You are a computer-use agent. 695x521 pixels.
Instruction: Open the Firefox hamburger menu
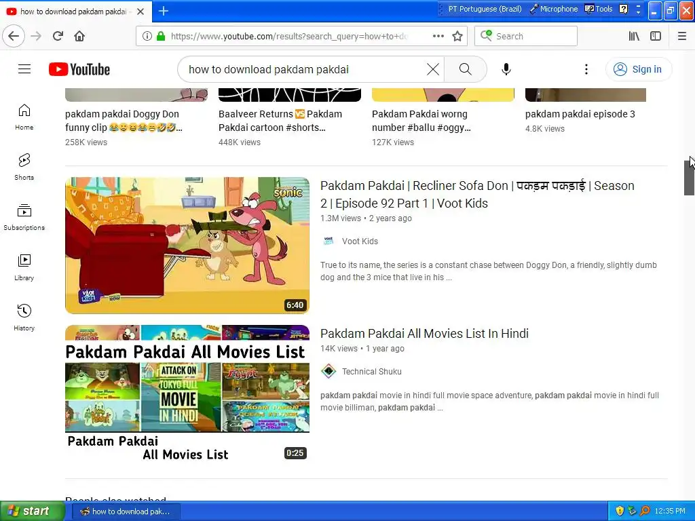(x=682, y=36)
